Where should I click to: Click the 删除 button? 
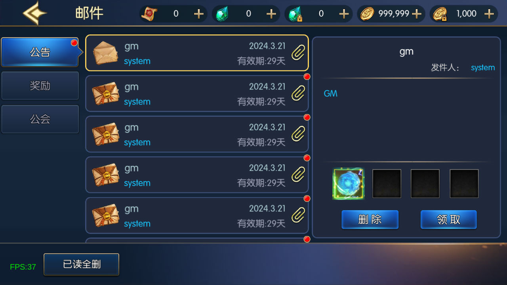click(x=370, y=219)
